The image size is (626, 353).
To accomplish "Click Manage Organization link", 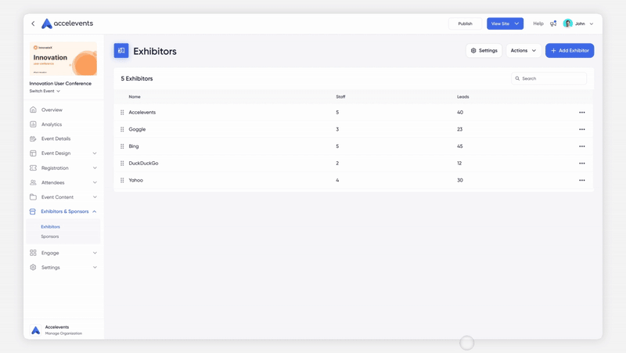I will pyautogui.click(x=63, y=333).
